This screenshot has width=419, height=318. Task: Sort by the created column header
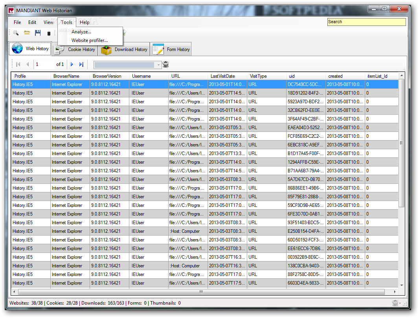tap(345, 76)
